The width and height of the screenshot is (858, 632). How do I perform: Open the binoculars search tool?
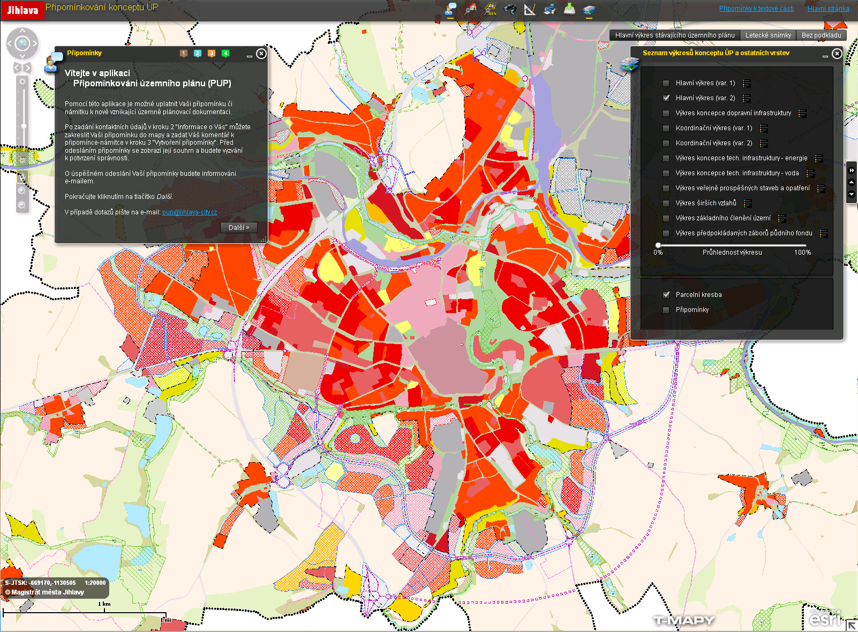coord(510,9)
